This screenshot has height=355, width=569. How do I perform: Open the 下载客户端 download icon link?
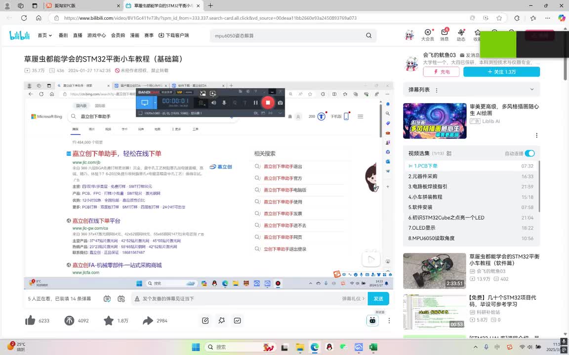[x=173, y=35]
